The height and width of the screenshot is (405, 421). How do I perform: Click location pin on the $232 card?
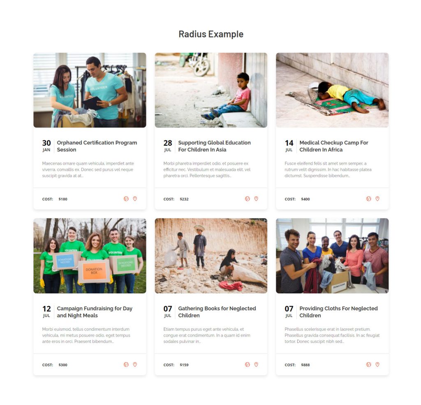tap(256, 199)
